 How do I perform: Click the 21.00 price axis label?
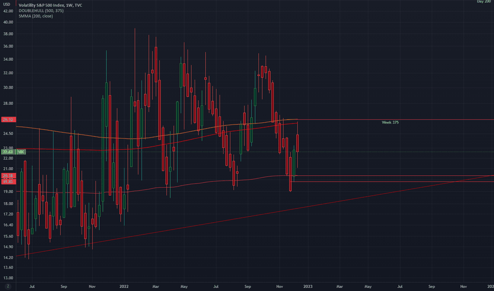pyautogui.click(x=8, y=169)
